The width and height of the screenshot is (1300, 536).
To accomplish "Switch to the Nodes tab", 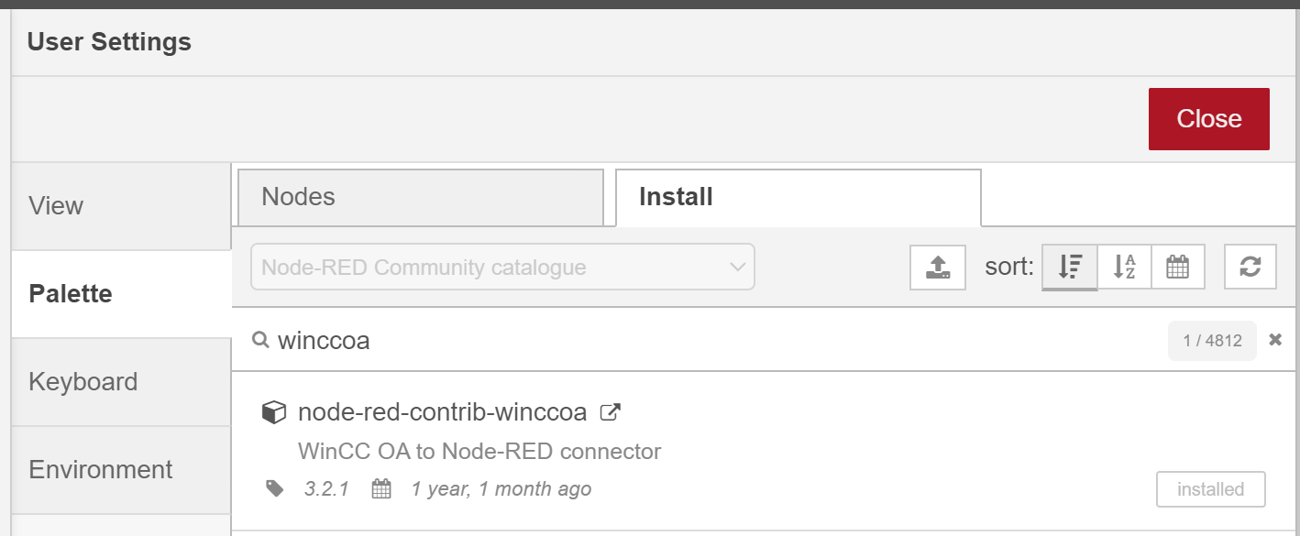I will 421,197.
